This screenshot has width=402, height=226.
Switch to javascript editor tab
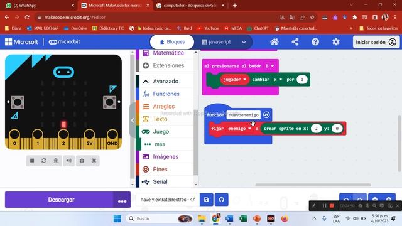216,42
